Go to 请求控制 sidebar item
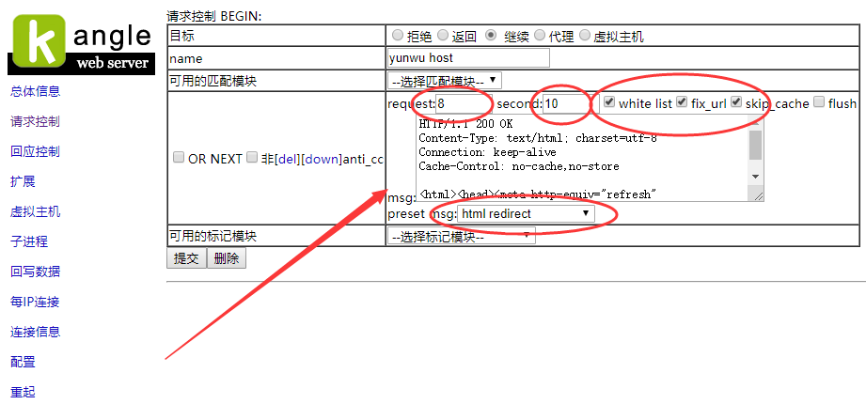This screenshot has width=866, height=404. pos(35,121)
